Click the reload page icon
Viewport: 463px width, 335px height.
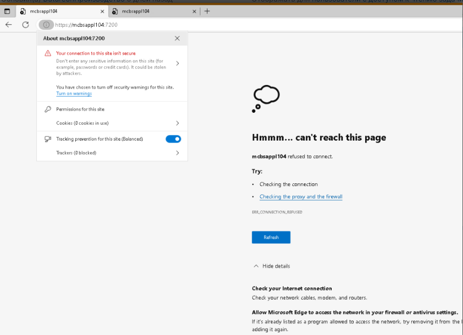(x=25, y=25)
